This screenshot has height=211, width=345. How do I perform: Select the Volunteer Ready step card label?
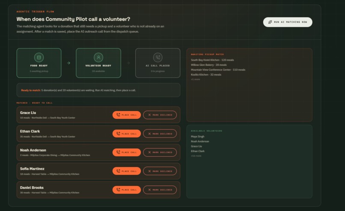tap(98, 66)
